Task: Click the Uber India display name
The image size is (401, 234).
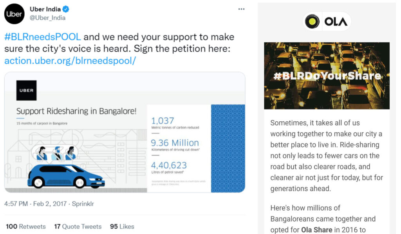Action: click(x=45, y=9)
